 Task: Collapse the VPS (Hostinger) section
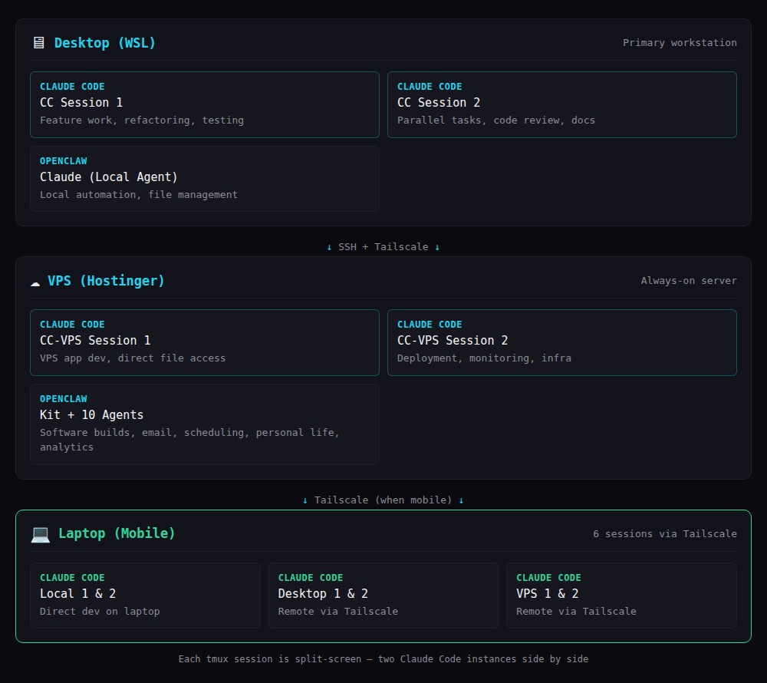(x=107, y=281)
